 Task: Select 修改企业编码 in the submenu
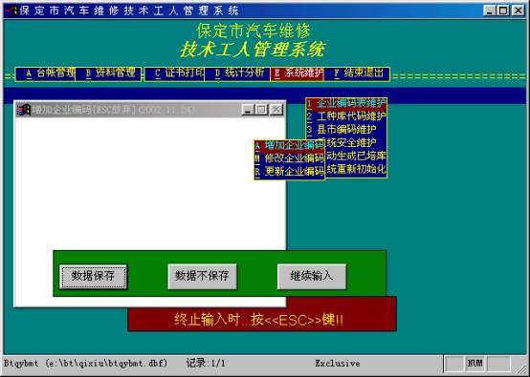click(x=289, y=158)
